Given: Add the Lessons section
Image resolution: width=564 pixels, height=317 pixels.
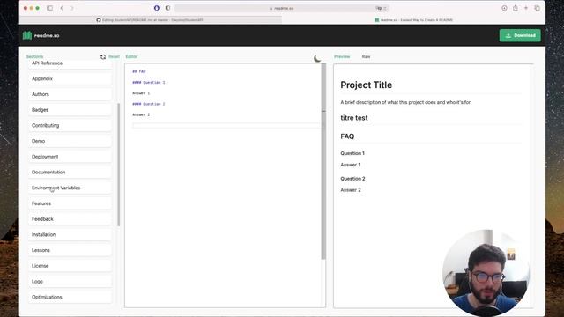Looking at the screenshot, I should point(70,250).
